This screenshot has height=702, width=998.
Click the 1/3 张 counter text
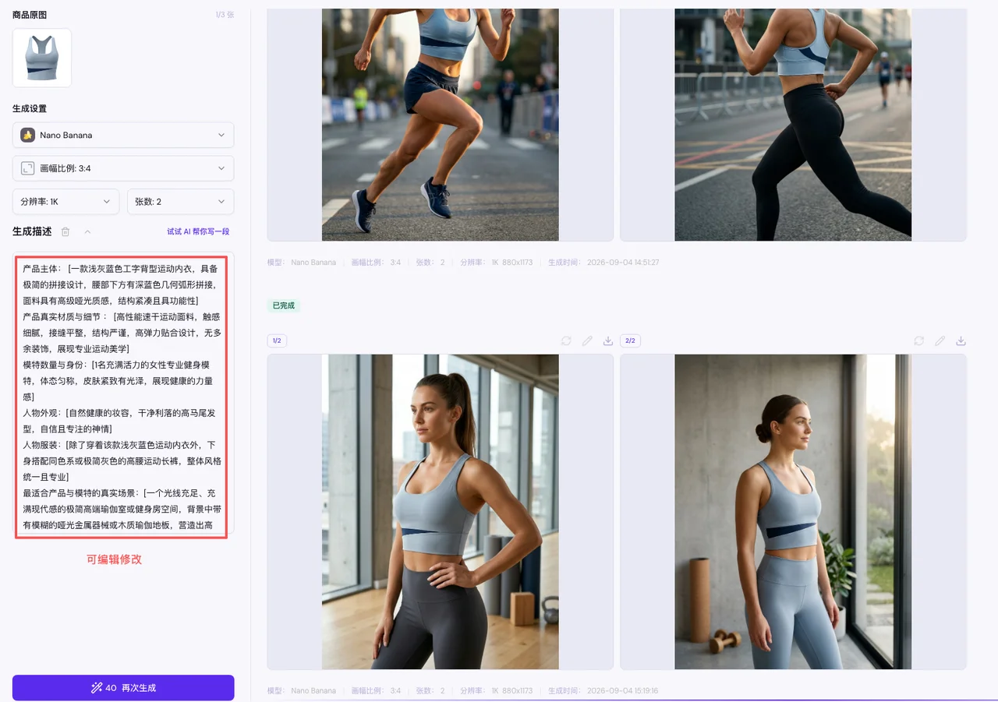coord(225,15)
